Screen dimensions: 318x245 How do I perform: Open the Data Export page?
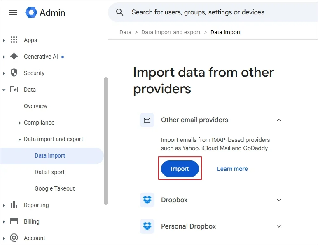point(49,172)
